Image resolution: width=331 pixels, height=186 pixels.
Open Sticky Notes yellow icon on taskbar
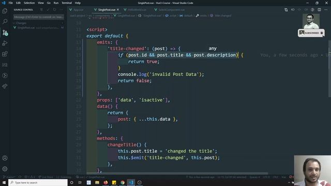point(114,182)
